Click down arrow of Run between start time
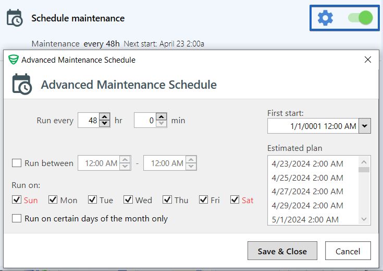This screenshot has height=271, width=383. [125, 166]
